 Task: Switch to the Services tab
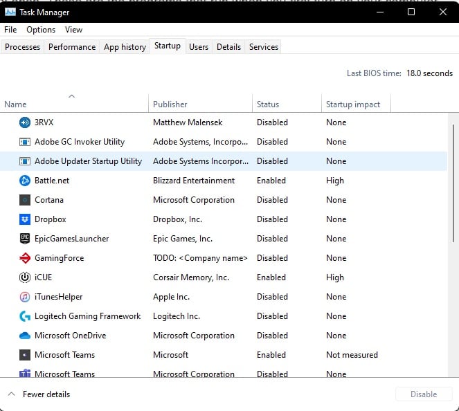tap(264, 47)
